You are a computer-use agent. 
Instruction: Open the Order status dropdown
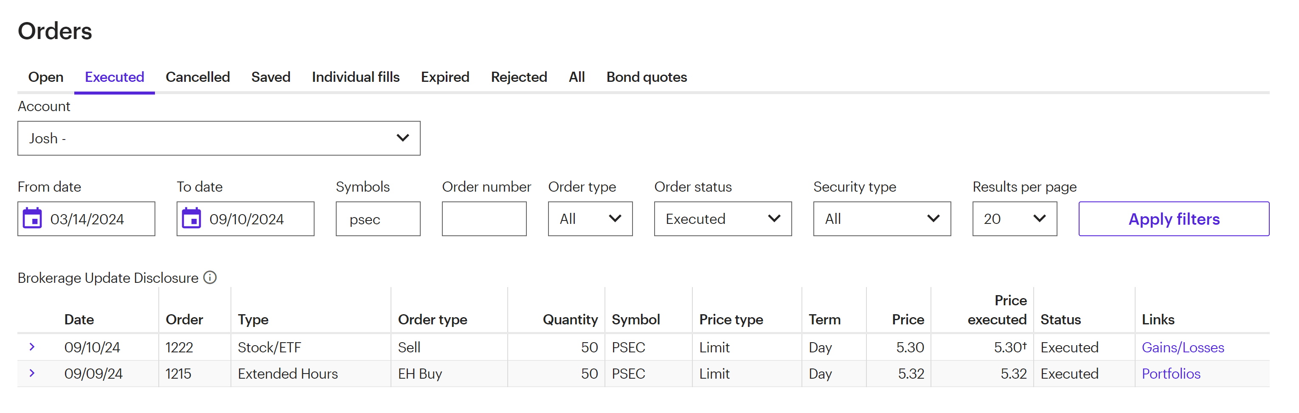(722, 219)
